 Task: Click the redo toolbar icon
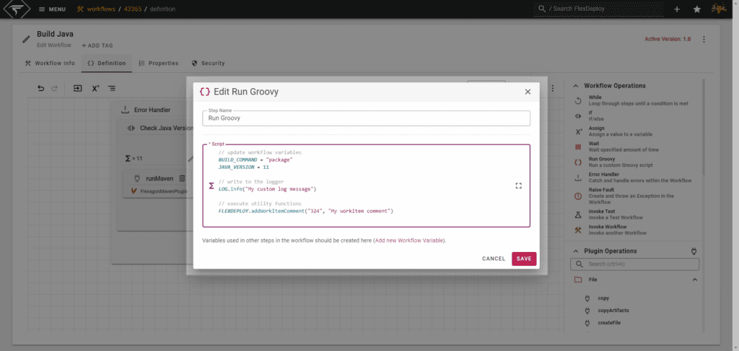[x=54, y=88]
